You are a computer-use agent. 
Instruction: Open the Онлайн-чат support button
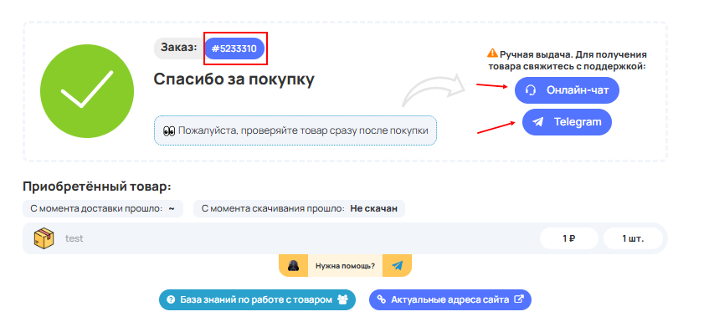pos(567,90)
